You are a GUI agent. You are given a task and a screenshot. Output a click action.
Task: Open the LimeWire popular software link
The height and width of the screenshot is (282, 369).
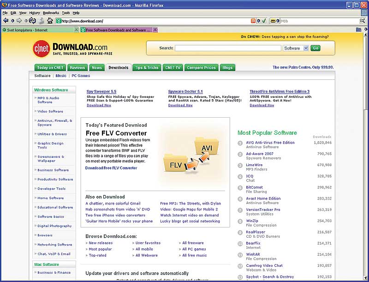coord(254,165)
